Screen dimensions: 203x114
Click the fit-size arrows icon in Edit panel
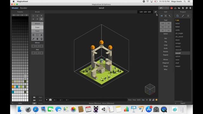(166, 16)
